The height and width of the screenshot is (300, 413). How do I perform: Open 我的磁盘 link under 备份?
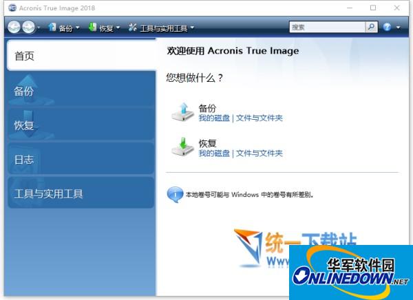pyautogui.click(x=214, y=118)
